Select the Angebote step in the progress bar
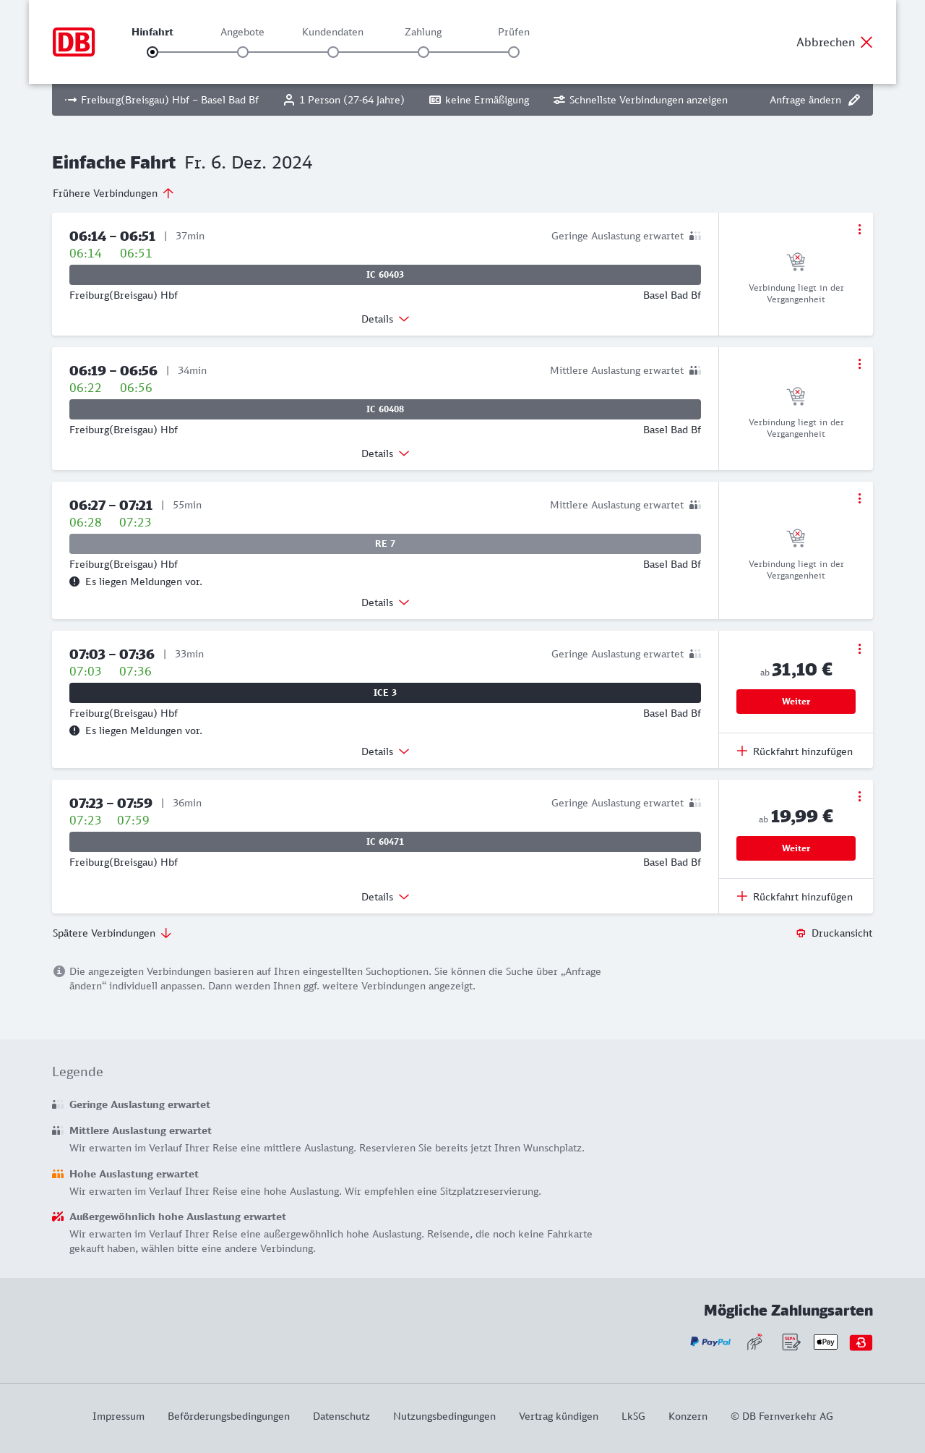925x1453 pixels. [x=243, y=52]
